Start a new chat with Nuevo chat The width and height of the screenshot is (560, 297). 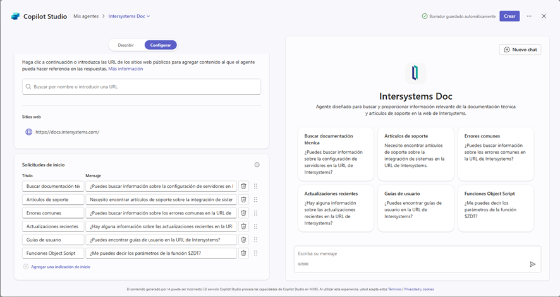tap(520, 49)
